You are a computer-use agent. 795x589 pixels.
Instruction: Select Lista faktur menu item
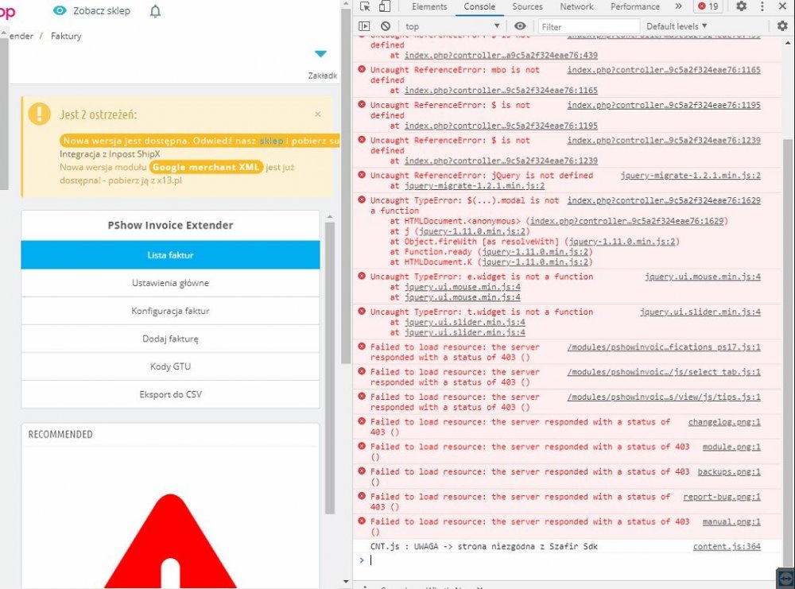pyautogui.click(x=170, y=255)
